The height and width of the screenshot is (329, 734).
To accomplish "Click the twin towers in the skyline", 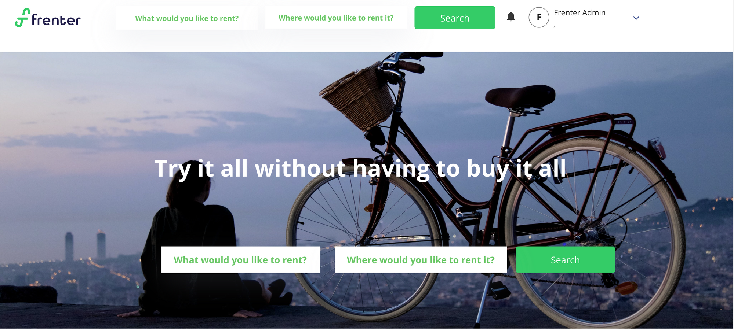I will click(x=85, y=246).
